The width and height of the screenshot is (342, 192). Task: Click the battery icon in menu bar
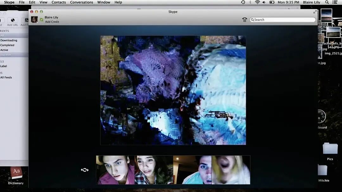pyautogui.click(x=272, y=3)
